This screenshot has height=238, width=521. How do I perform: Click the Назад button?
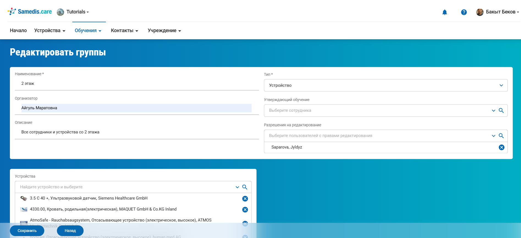(x=70, y=231)
